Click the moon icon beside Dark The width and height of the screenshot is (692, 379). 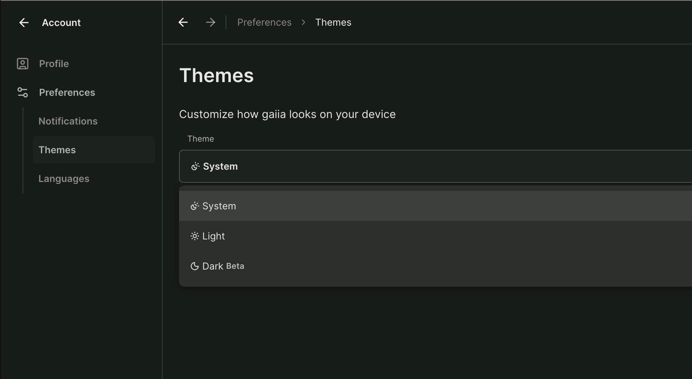point(195,266)
